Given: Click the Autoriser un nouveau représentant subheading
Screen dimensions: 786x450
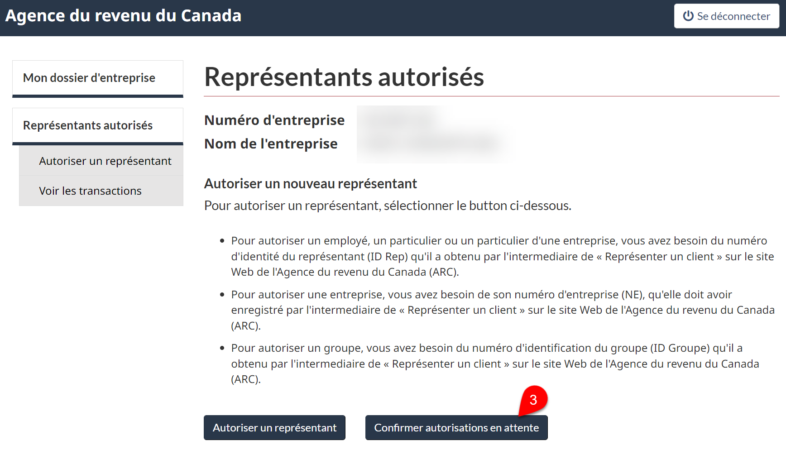Looking at the screenshot, I should pyautogui.click(x=311, y=183).
